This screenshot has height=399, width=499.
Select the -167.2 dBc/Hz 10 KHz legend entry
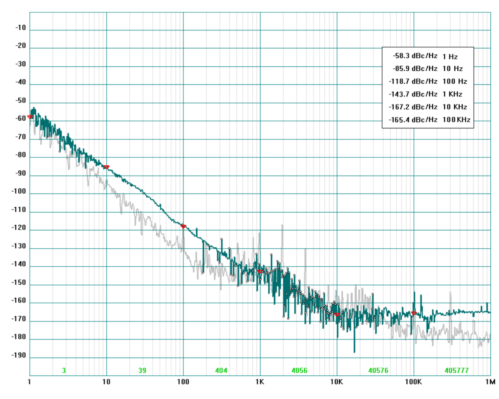pyautogui.click(x=427, y=107)
